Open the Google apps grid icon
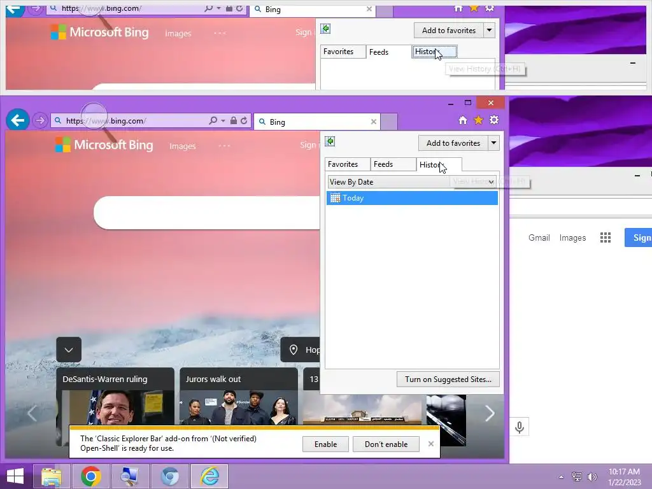 (606, 237)
